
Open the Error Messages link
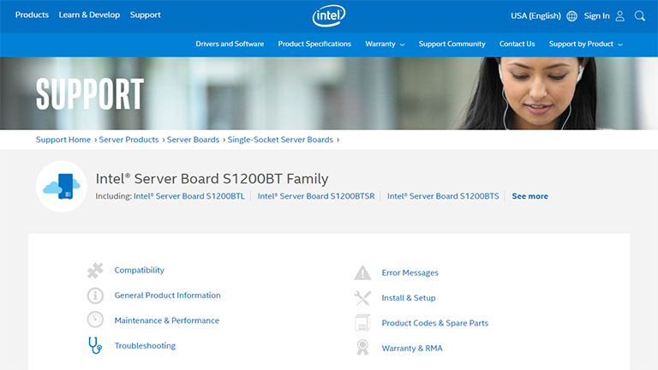pos(410,272)
